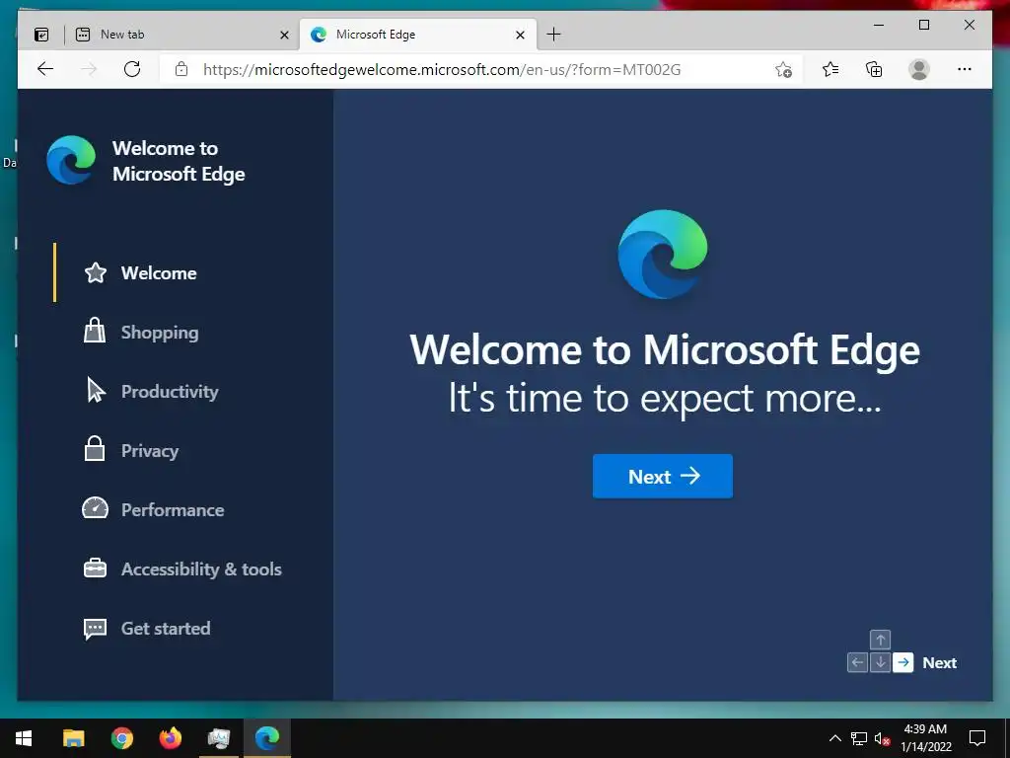Image resolution: width=1010 pixels, height=758 pixels.
Task: Launch Google Chrome from taskbar
Action: point(121,738)
